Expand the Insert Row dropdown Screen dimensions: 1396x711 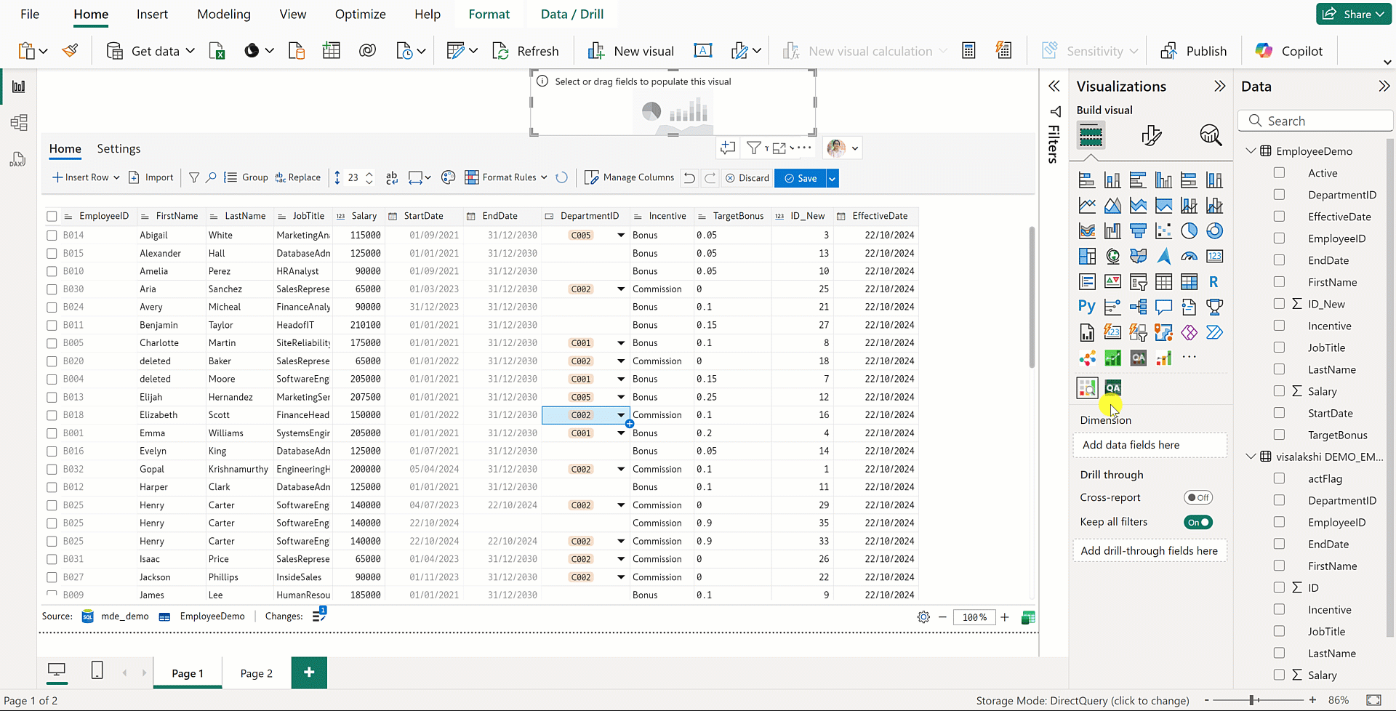(116, 178)
